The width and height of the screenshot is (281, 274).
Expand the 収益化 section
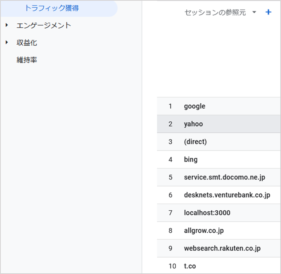[7, 42]
